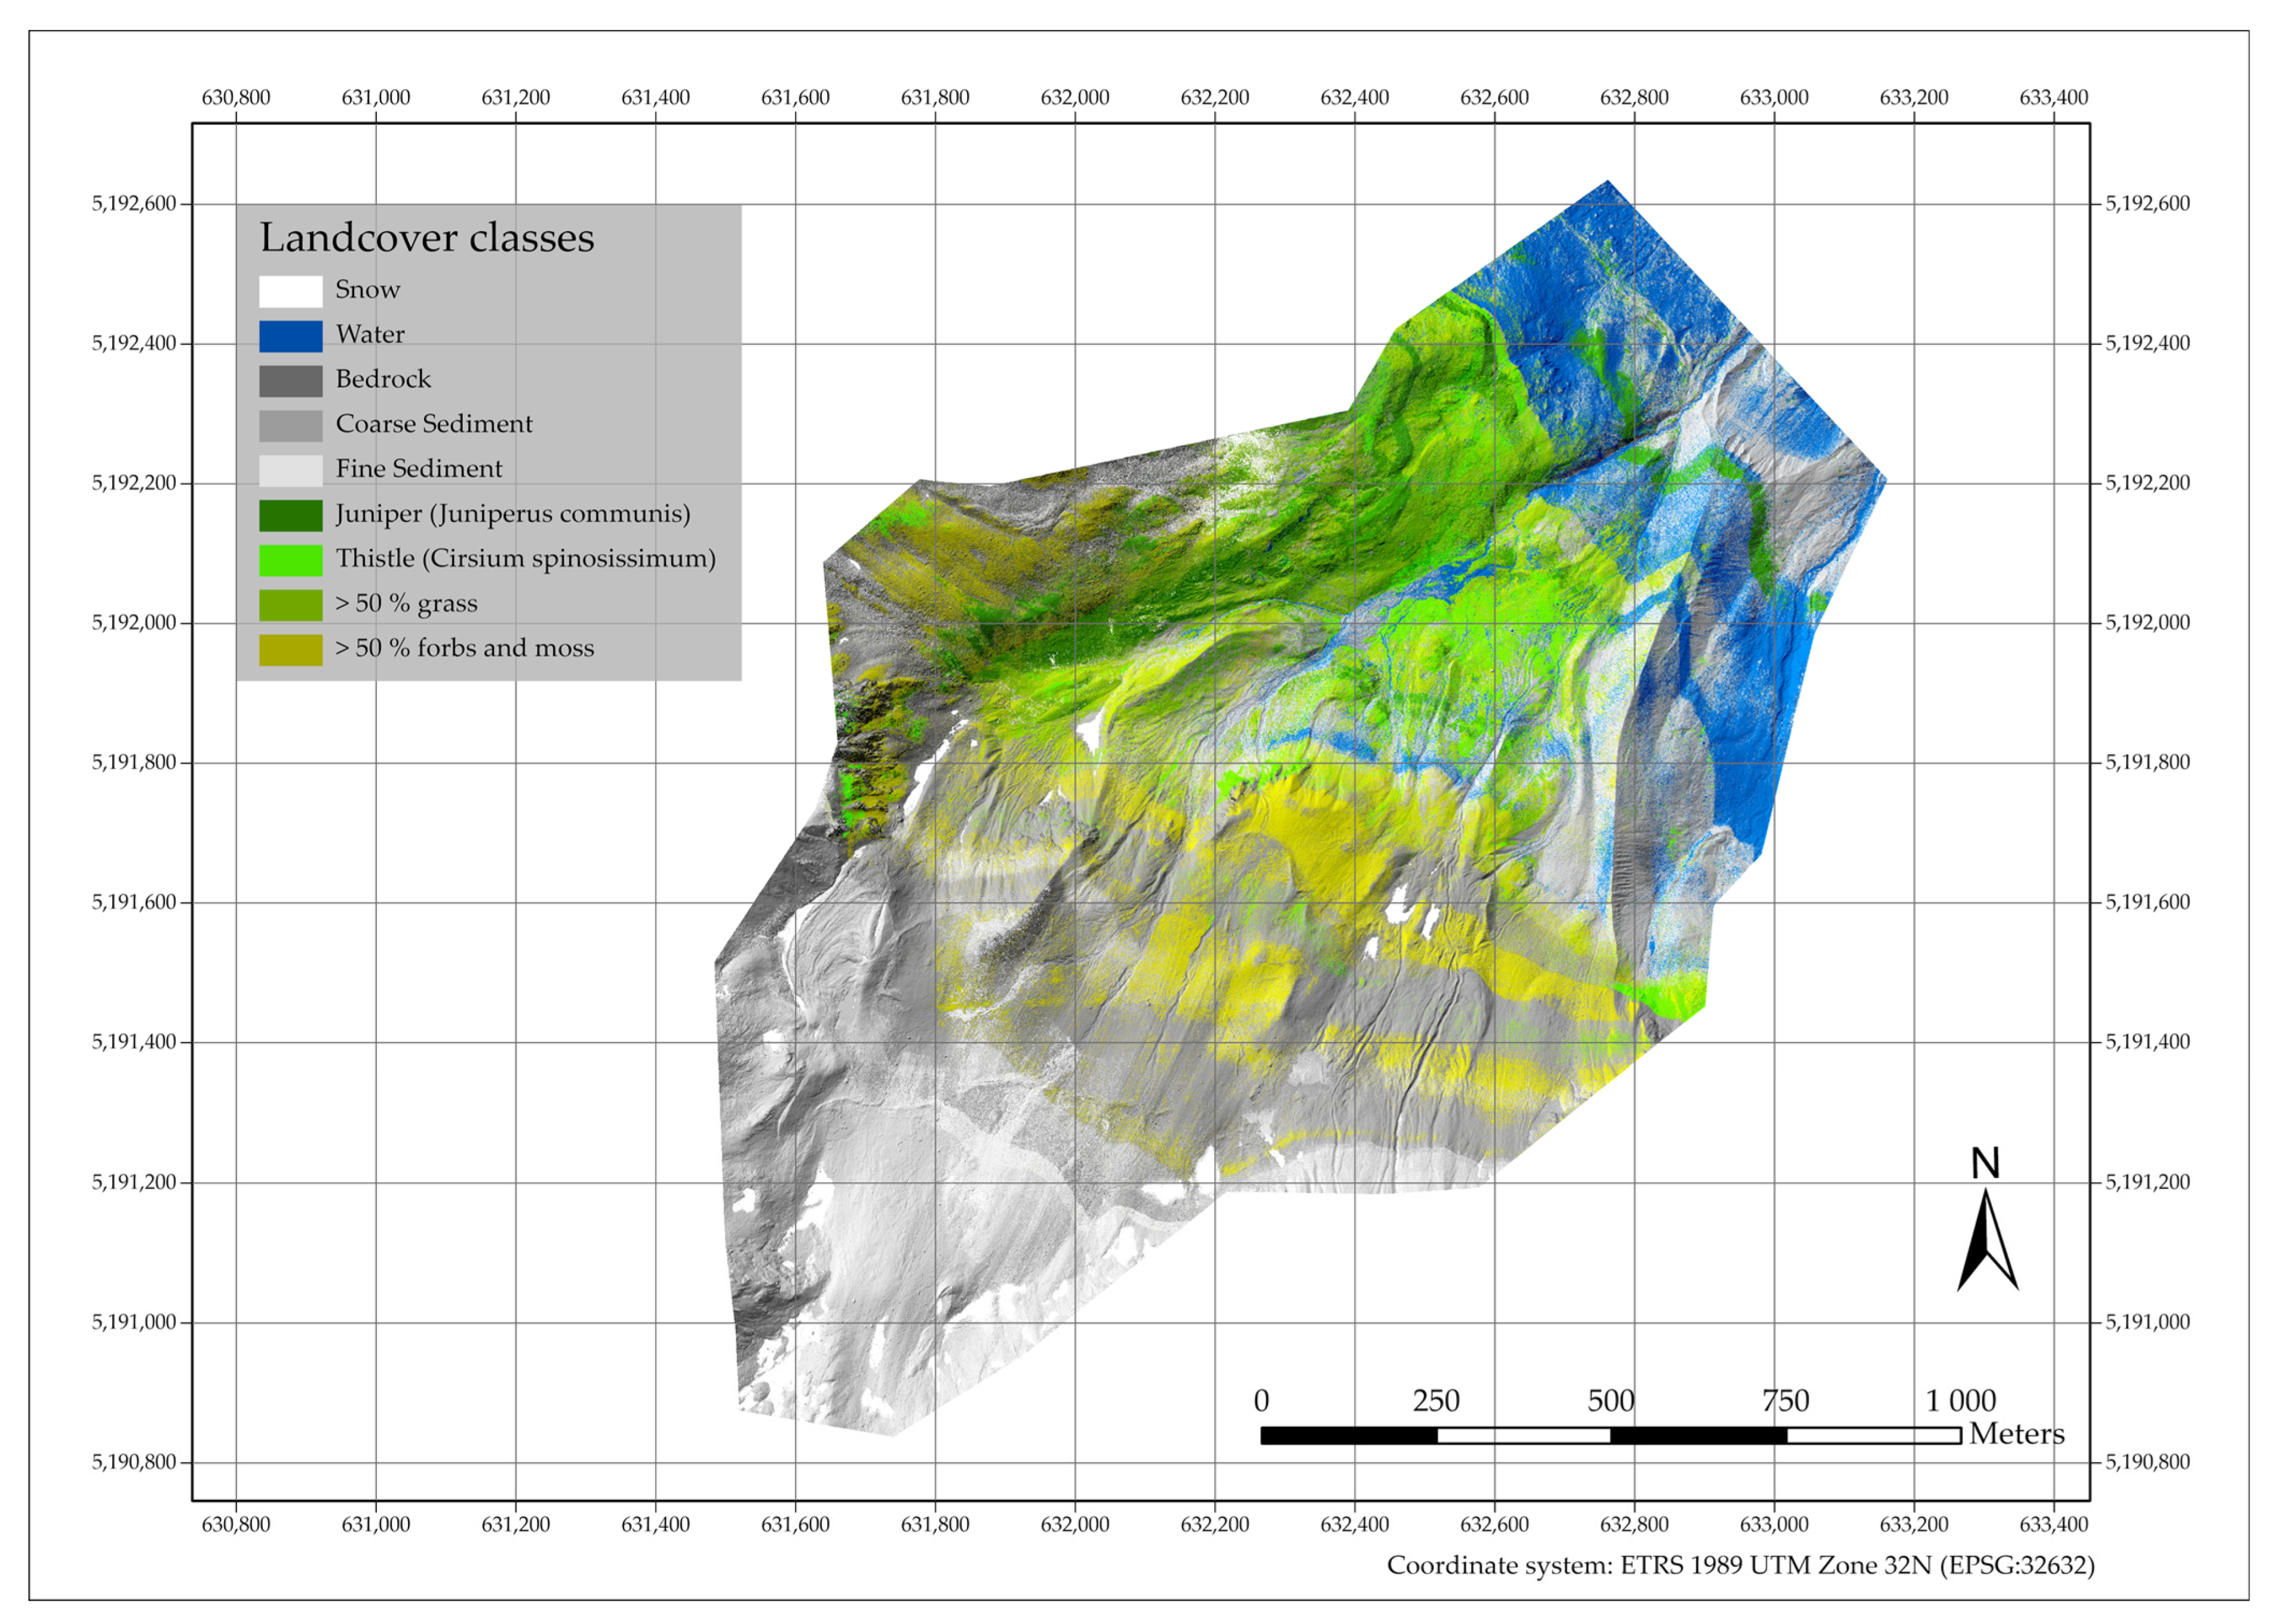Screen dimensions: 2272x1624
Task: Click the Snow white legend swatch
Action: tap(290, 291)
